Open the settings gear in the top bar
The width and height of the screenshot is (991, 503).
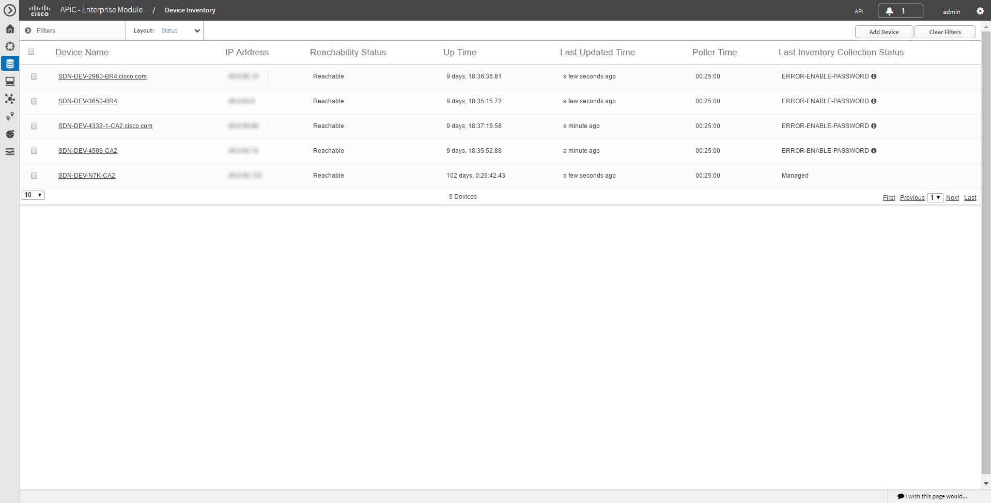point(980,11)
